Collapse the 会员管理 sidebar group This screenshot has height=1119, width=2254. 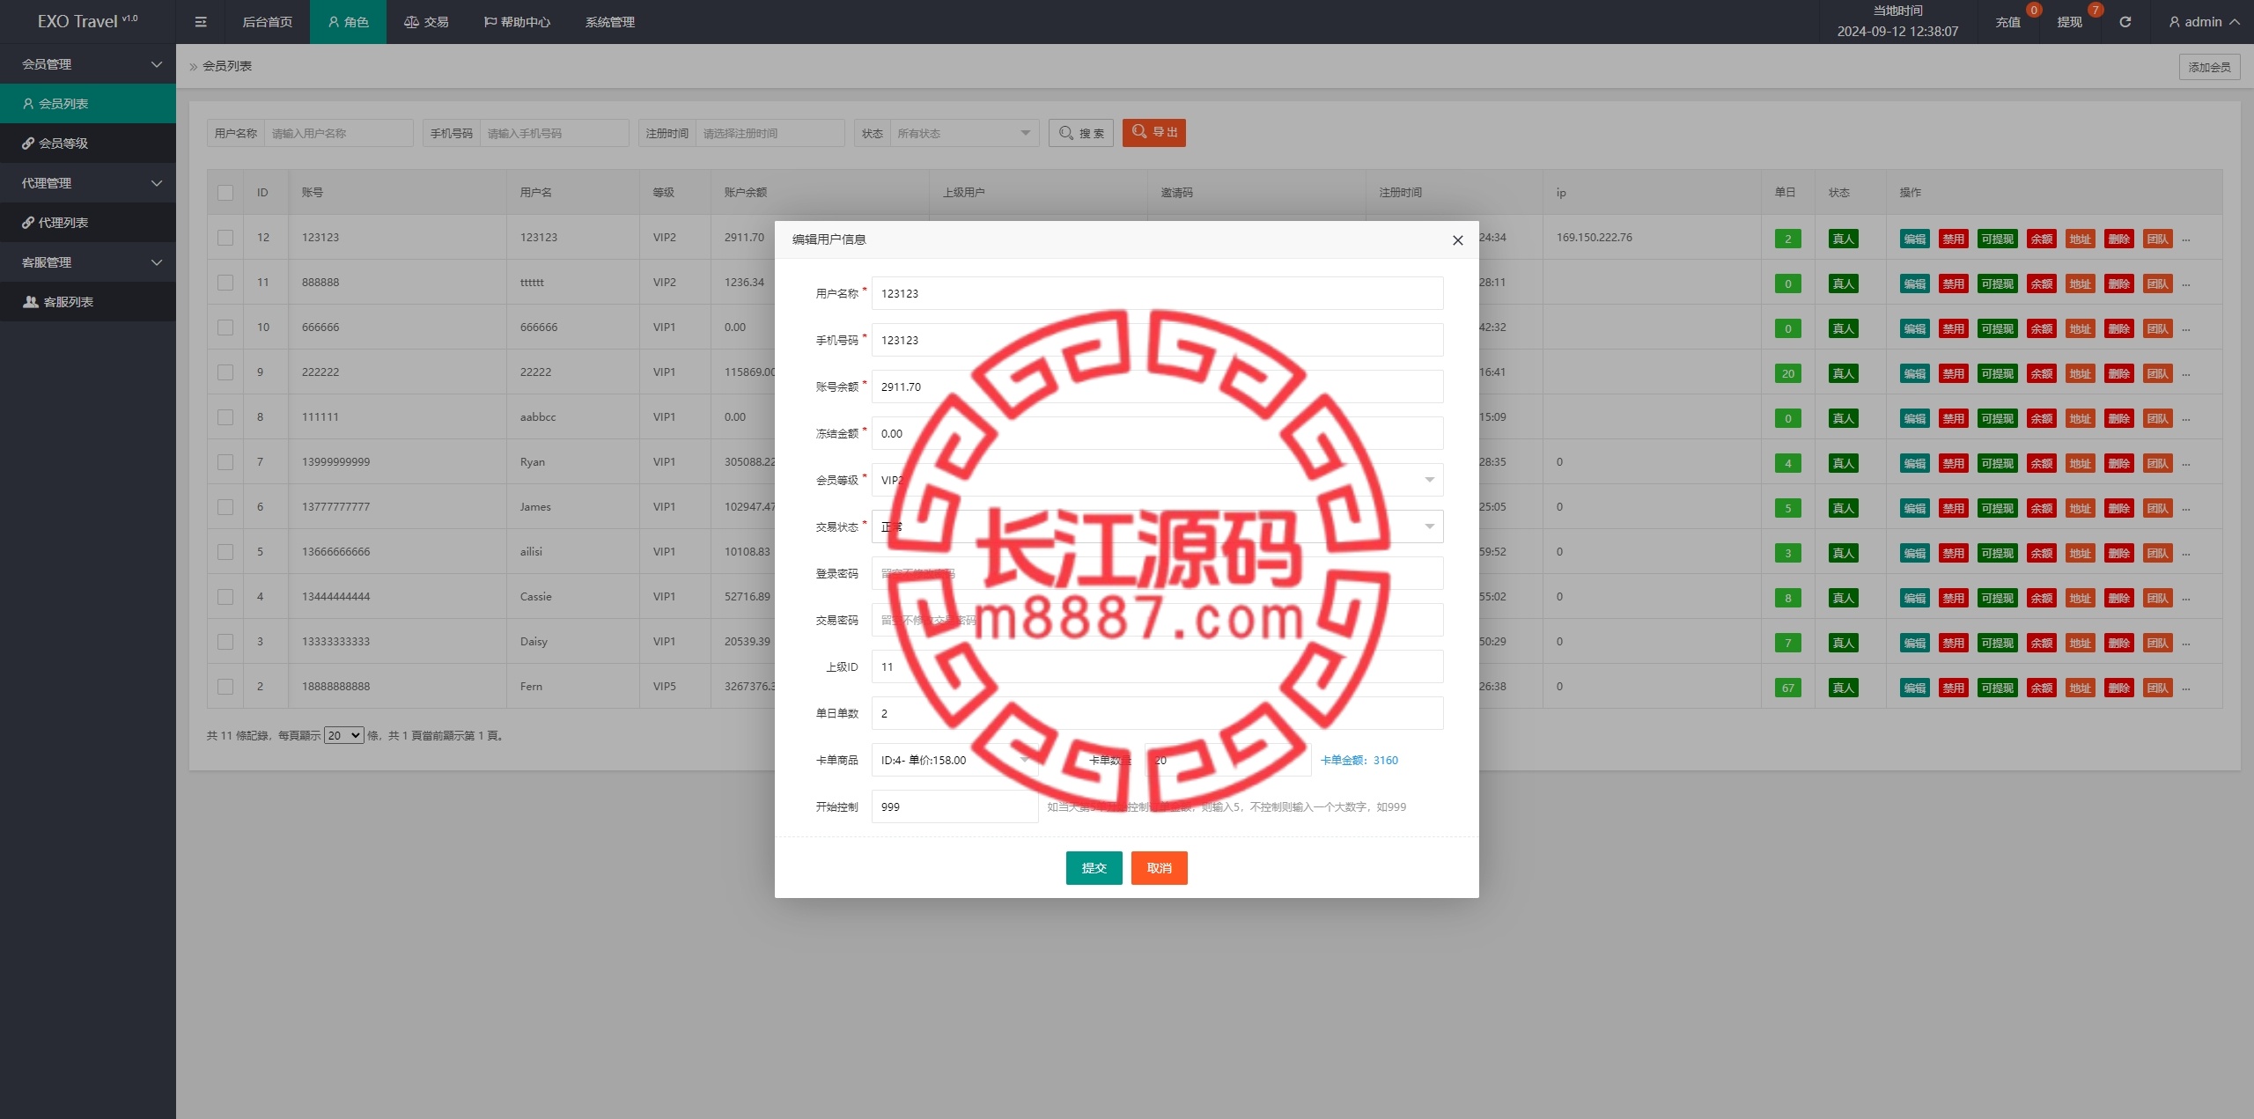88,64
